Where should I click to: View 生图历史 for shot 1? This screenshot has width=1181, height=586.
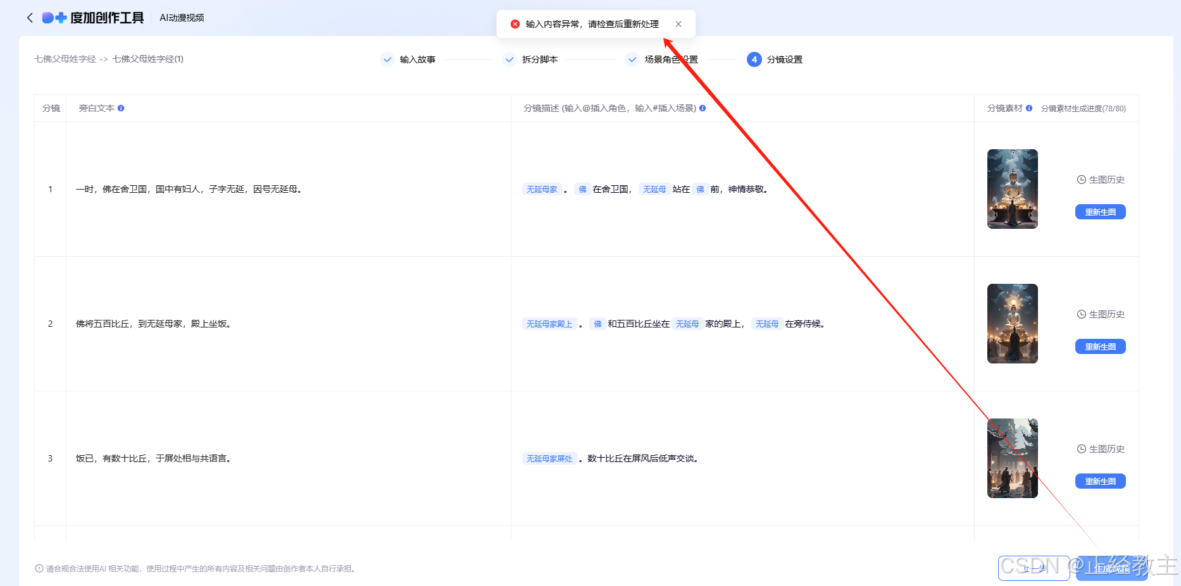click(x=1101, y=180)
